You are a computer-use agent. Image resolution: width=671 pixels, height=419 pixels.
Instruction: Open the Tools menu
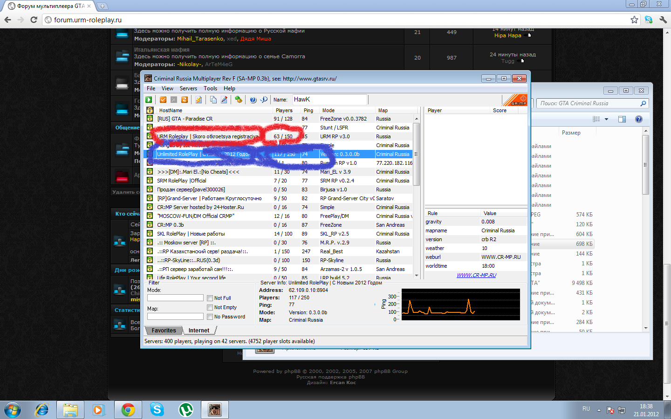(210, 88)
